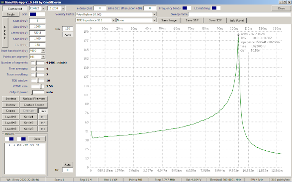Click the Points 401 status entry
The width and height of the screenshot is (293, 183).
click(136, 180)
